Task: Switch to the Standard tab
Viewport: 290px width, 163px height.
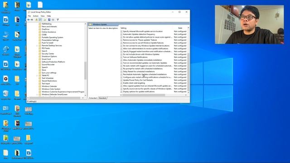Action: [102, 98]
